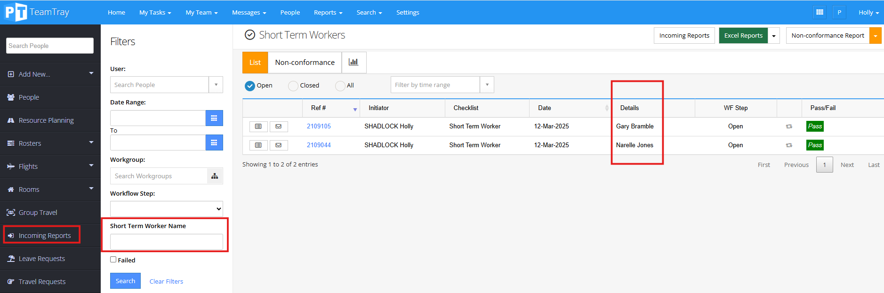
Task: Click the Incoming Reports header button
Action: pyautogui.click(x=684, y=36)
